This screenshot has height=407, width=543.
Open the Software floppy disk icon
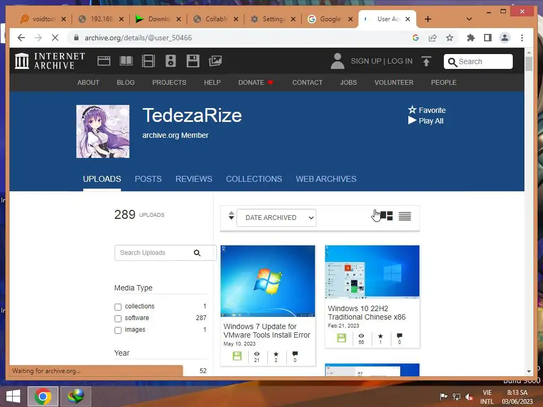click(192, 61)
